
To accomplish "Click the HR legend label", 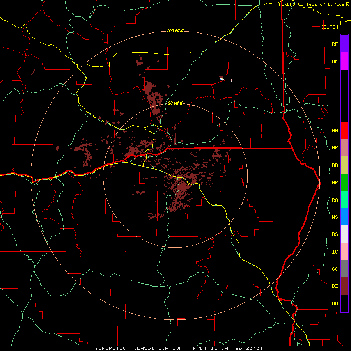I will click(335, 183).
